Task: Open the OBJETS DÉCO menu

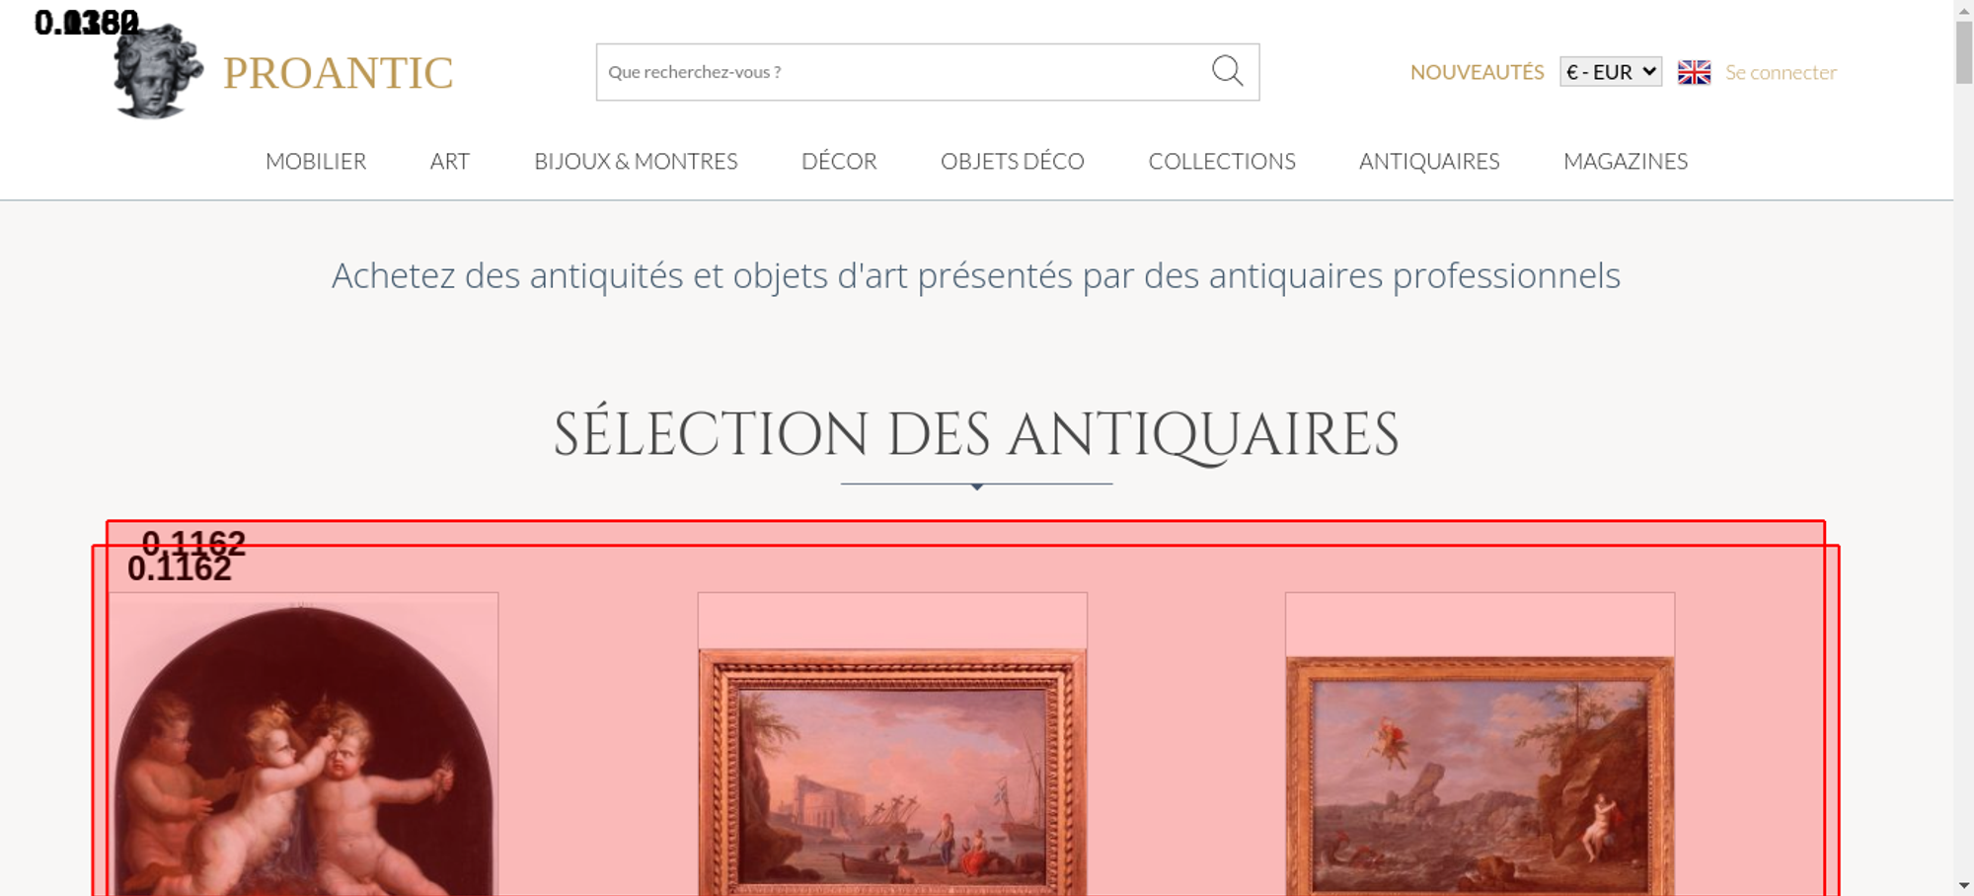Action: (x=1013, y=161)
